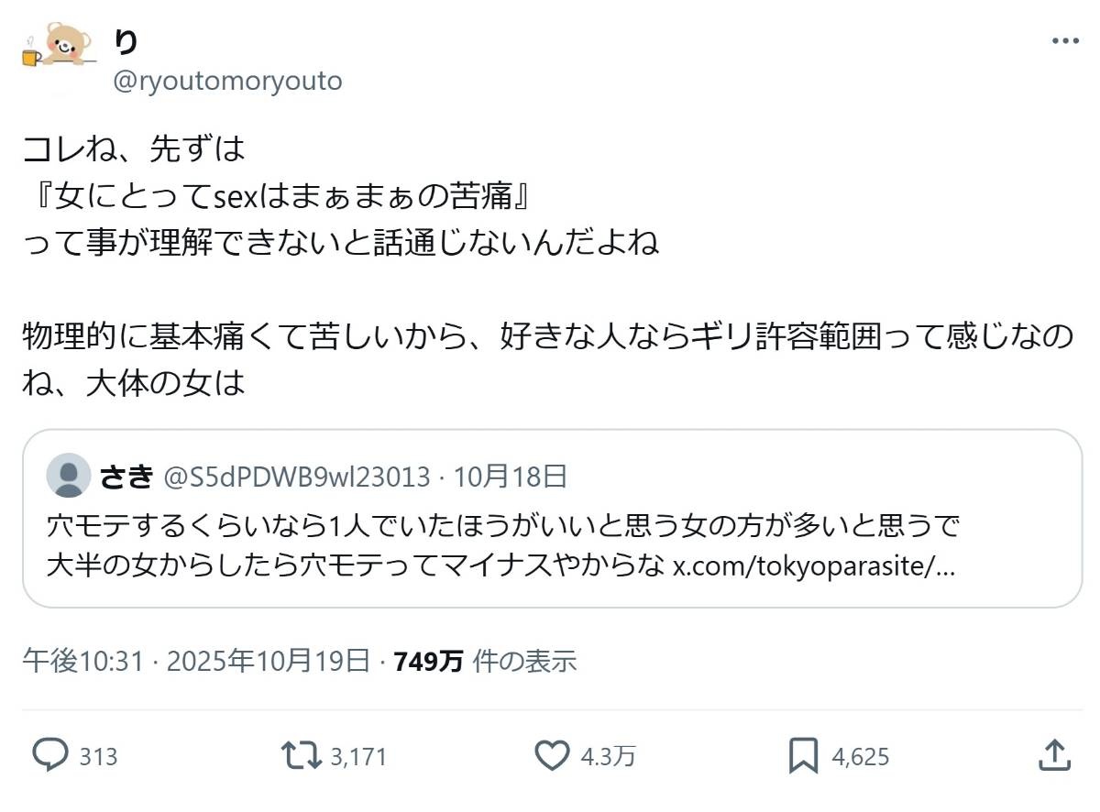1100x812 pixels.
Task: Click the @S5dPDWB9wl23013 handle
Action: pyautogui.click(x=296, y=477)
